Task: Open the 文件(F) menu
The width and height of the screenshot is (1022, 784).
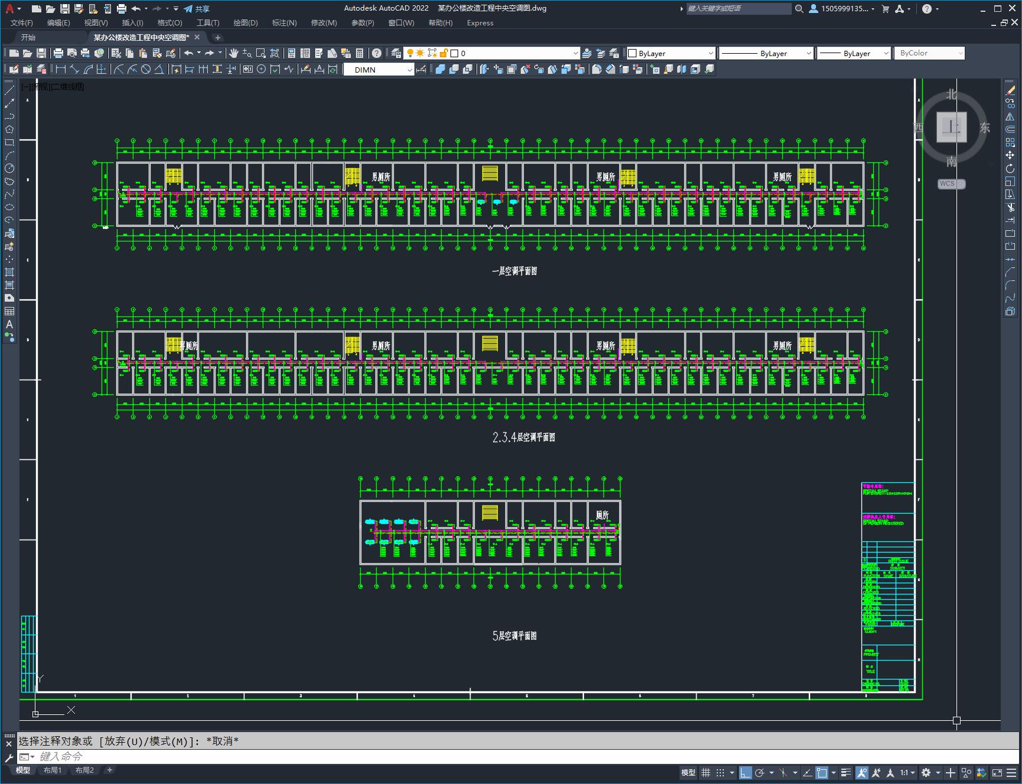Action: click(22, 23)
